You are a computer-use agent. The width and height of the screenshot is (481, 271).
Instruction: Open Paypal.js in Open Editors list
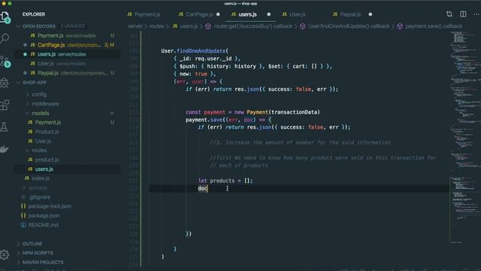(x=68, y=73)
